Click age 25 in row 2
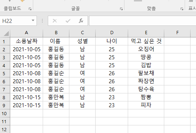This screenshot has width=196, height=133. click(112, 49)
